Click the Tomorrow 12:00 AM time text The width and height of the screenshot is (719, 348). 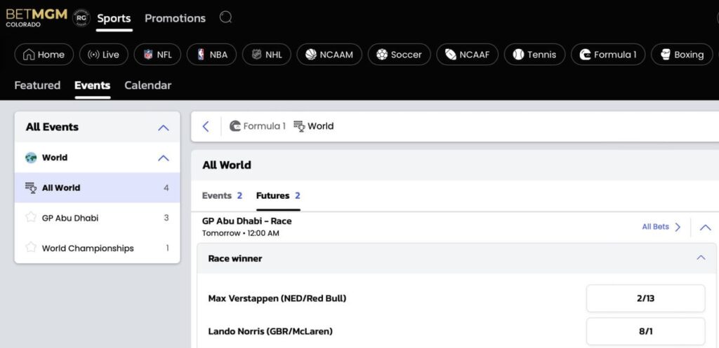pos(240,233)
